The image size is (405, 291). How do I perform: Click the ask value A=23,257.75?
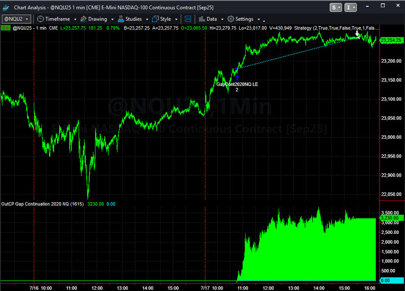tap(165, 28)
